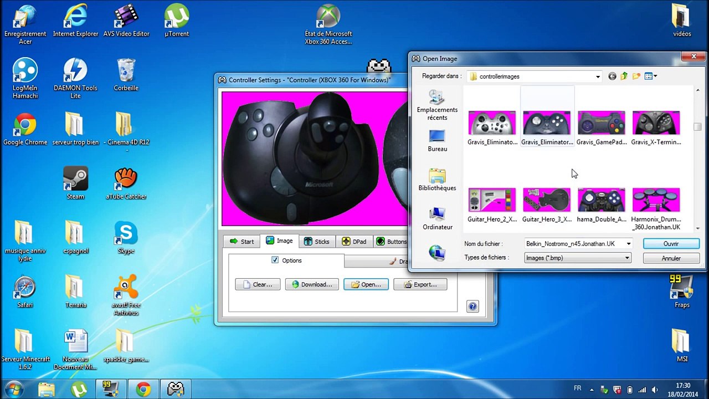The height and width of the screenshot is (399, 709).
Task: Click the Chrome icon in taskbar
Action: click(143, 389)
